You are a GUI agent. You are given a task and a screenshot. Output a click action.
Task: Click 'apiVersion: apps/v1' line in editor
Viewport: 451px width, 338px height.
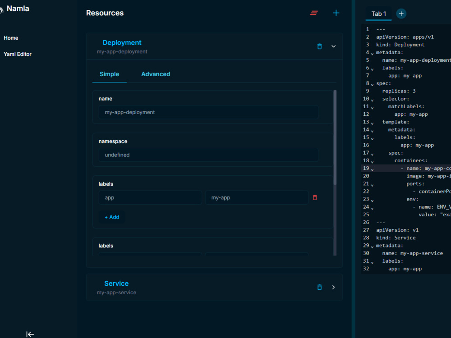pyautogui.click(x=405, y=37)
